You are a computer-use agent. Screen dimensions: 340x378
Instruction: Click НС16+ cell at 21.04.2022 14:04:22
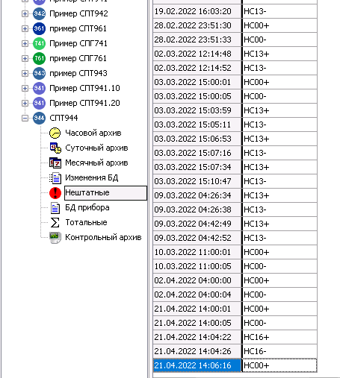(x=279, y=337)
